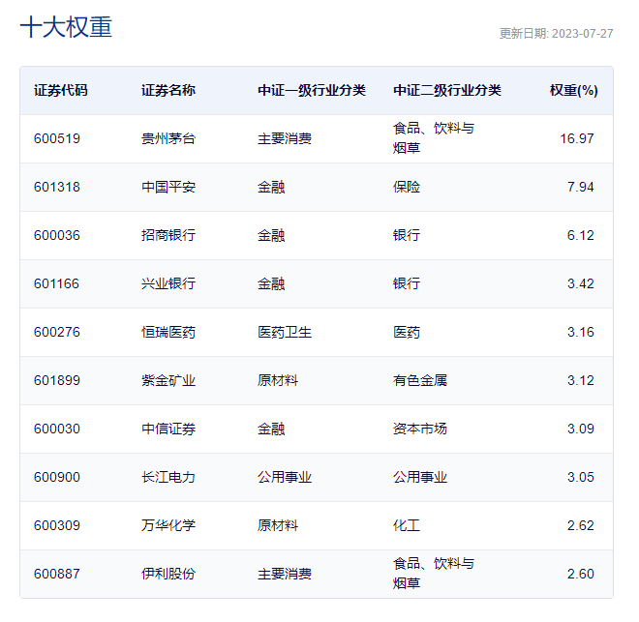Click the 中证一级行业分类 column header

pos(312,90)
